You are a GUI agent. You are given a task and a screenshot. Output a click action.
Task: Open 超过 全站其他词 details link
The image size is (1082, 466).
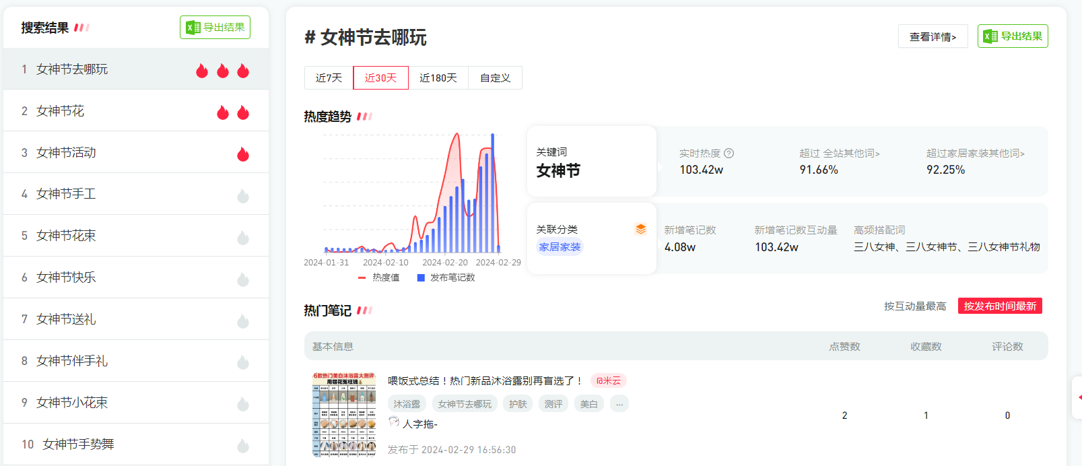(839, 154)
